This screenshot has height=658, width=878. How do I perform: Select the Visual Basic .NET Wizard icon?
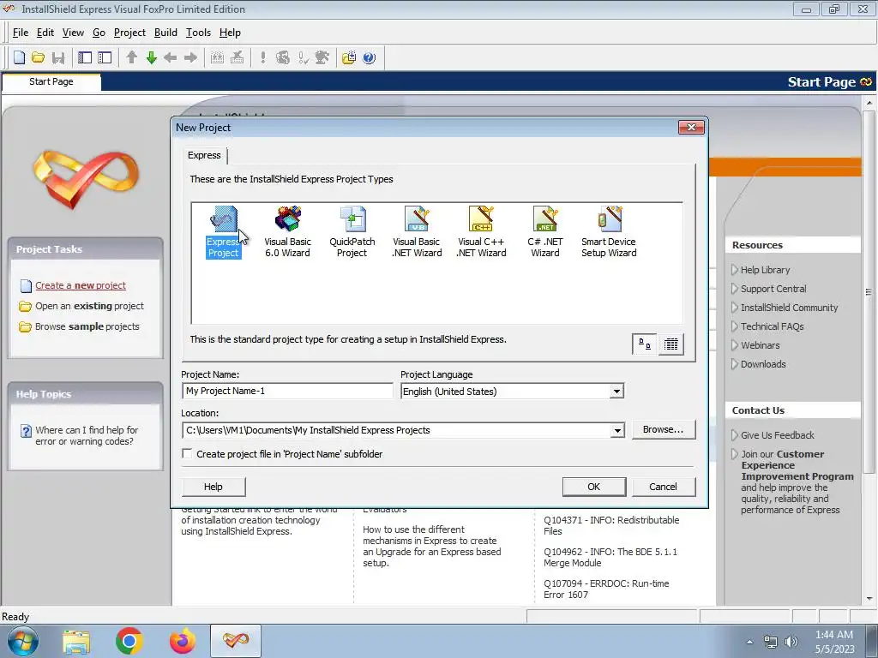418,231
